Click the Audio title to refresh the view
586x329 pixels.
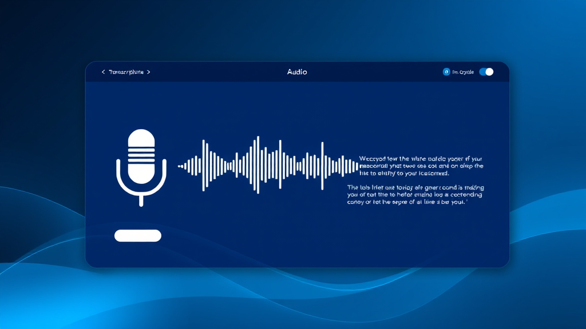(x=297, y=72)
